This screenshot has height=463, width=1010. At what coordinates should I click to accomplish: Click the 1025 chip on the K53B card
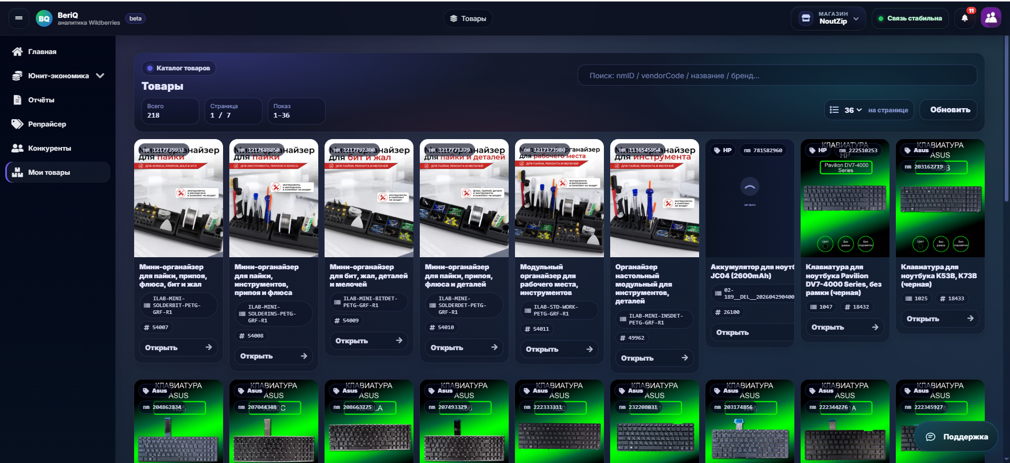(916, 299)
